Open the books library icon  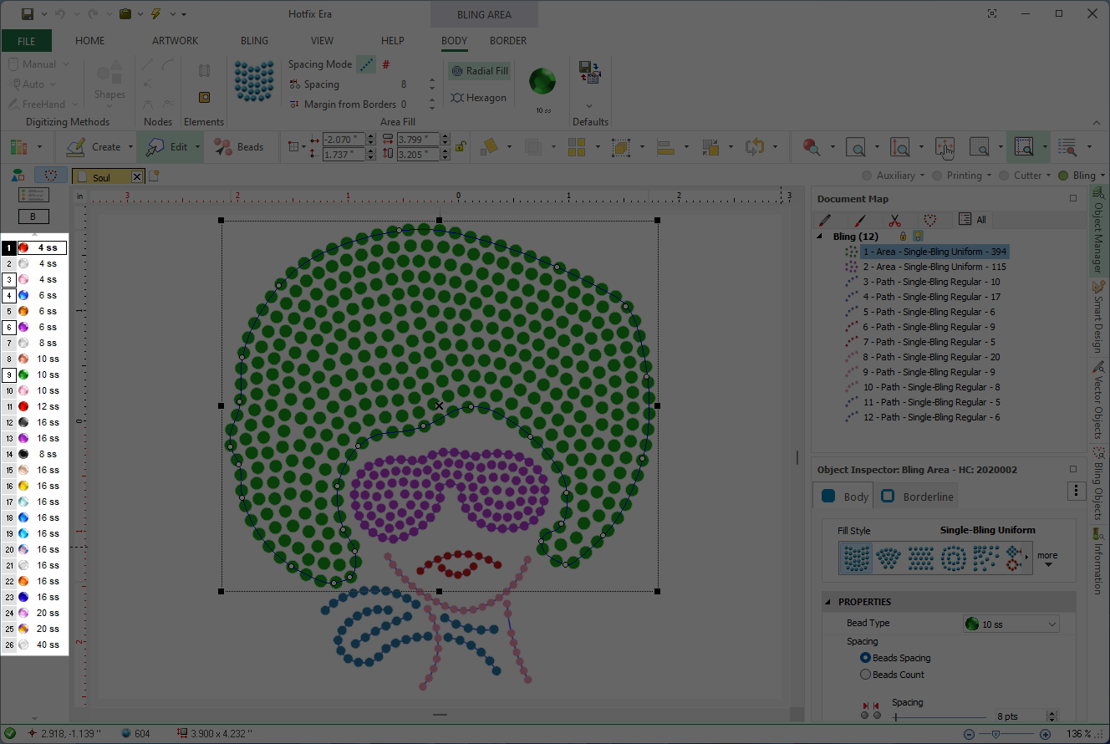click(18, 147)
